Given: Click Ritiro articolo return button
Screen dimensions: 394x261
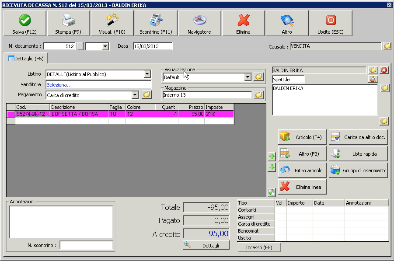Looking at the screenshot, I should pyautogui.click(x=302, y=171).
